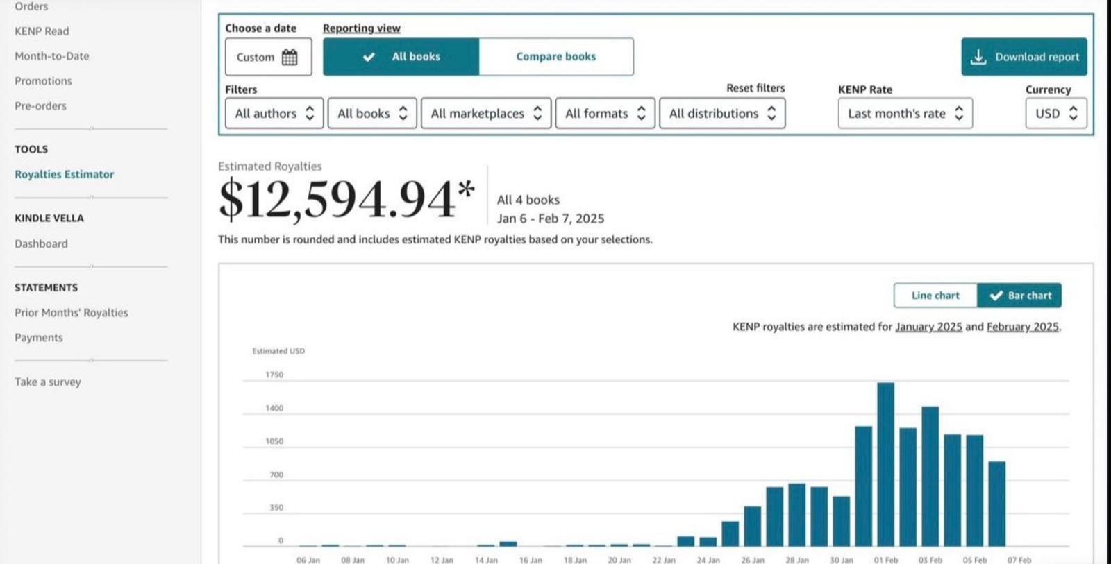The width and height of the screenshot is (1111, 564).
Task: Select the Bar chart view option
Action: click(x=1019, y=296)
